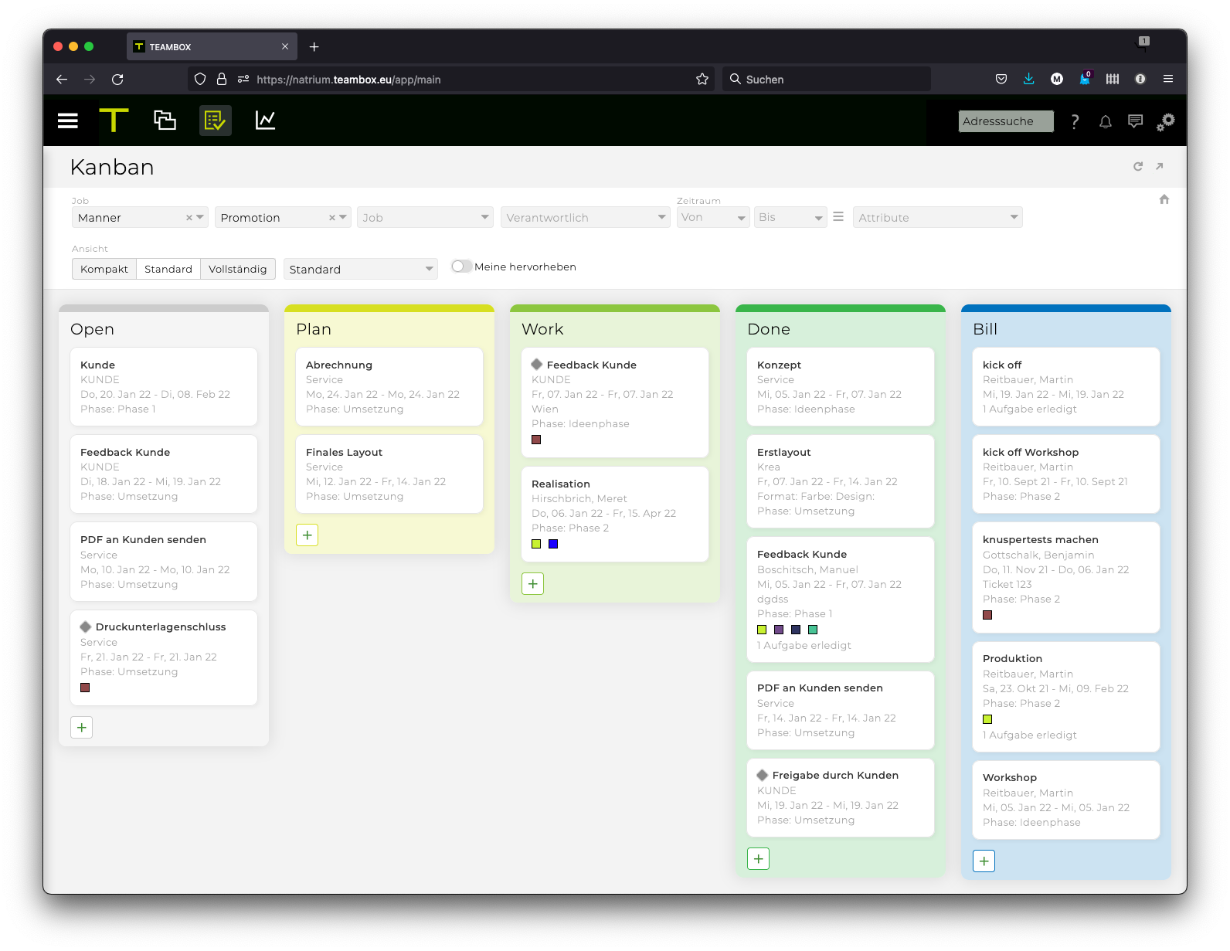The width and height of the screenshot is (1230, 951).
Task: Add a card to the Open column
Action: [x=82, y=728]
